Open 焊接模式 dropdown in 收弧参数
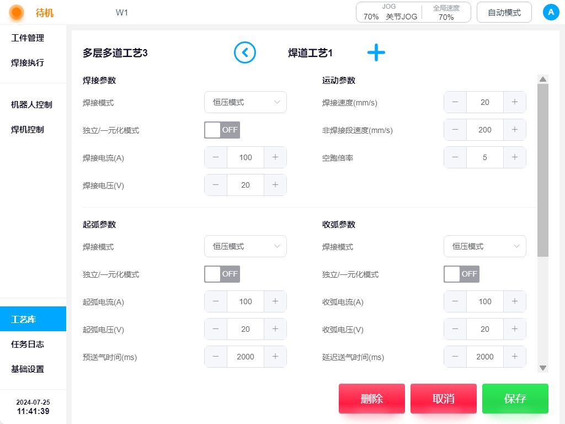 pyautogui.click(x=485, y=246)
